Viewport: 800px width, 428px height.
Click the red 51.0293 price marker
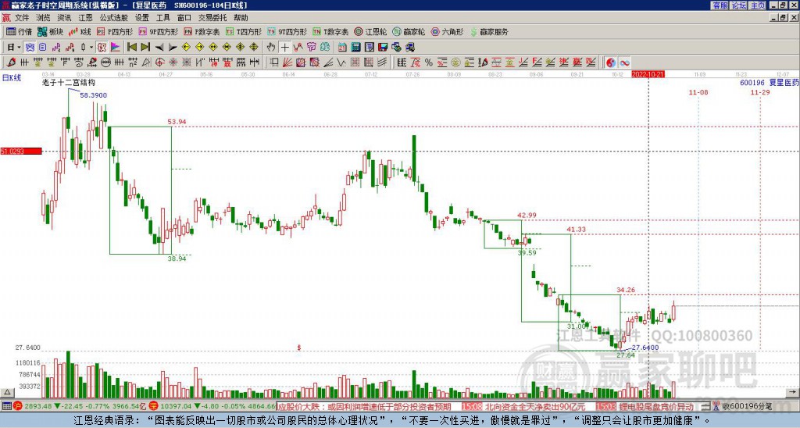[x=21, y=152]
